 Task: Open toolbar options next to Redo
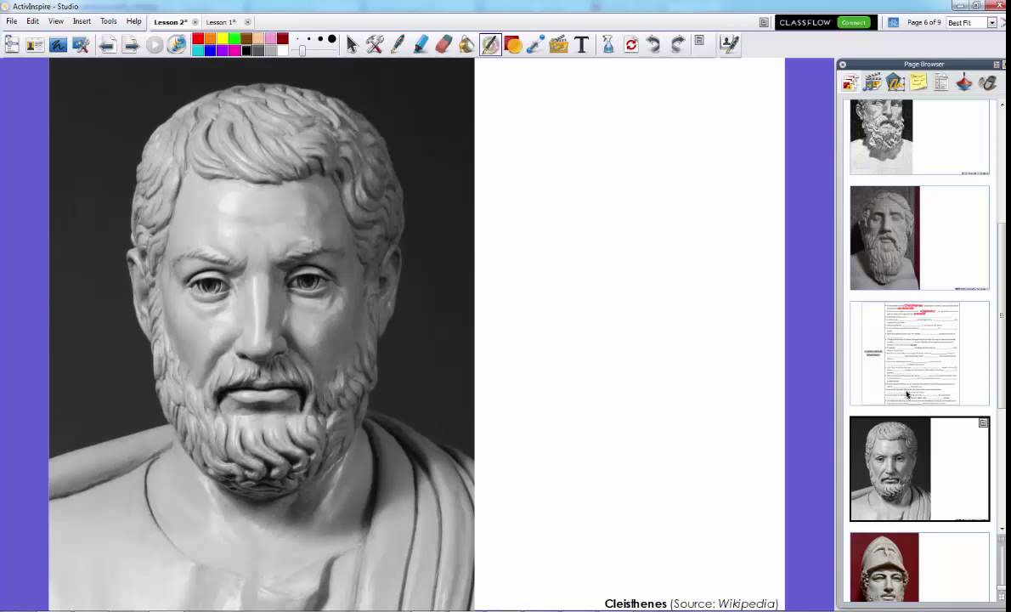coord(699,40)
